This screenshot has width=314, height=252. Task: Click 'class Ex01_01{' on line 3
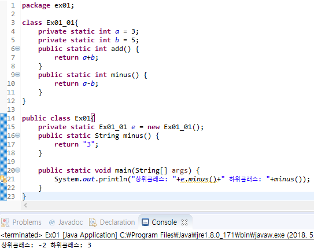50,23
